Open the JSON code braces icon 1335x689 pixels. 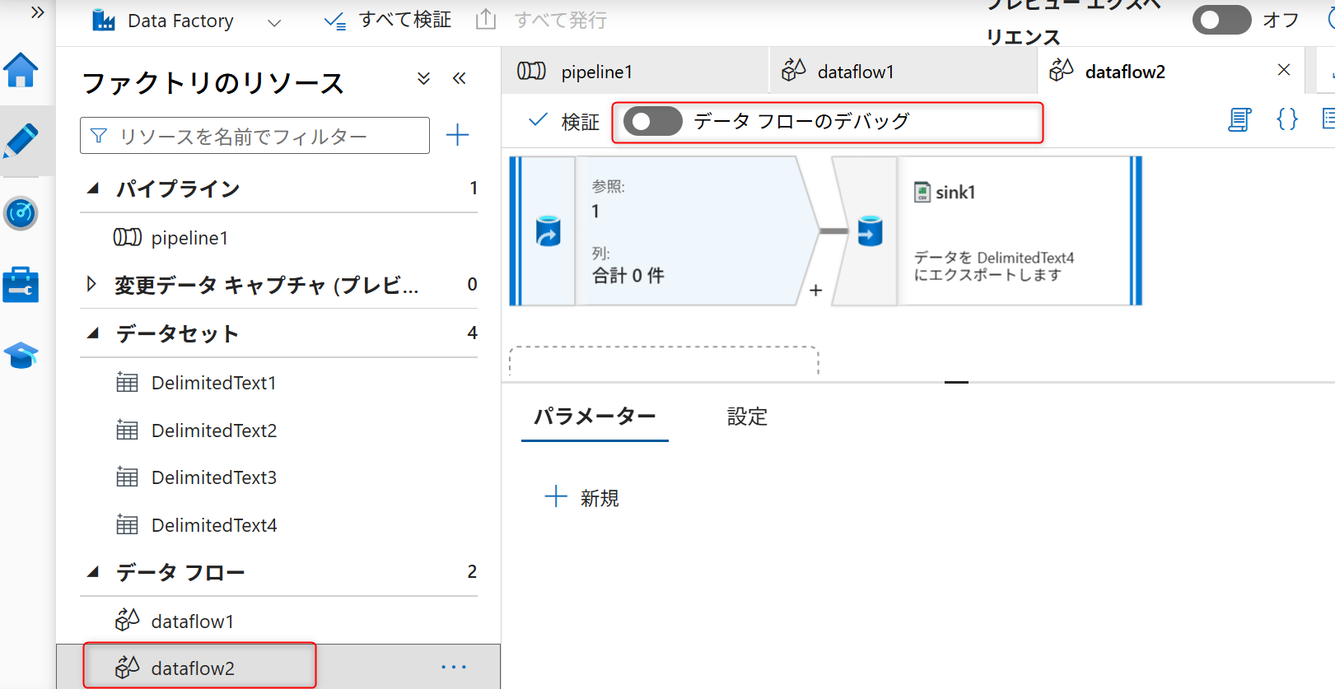point(1287,120)
